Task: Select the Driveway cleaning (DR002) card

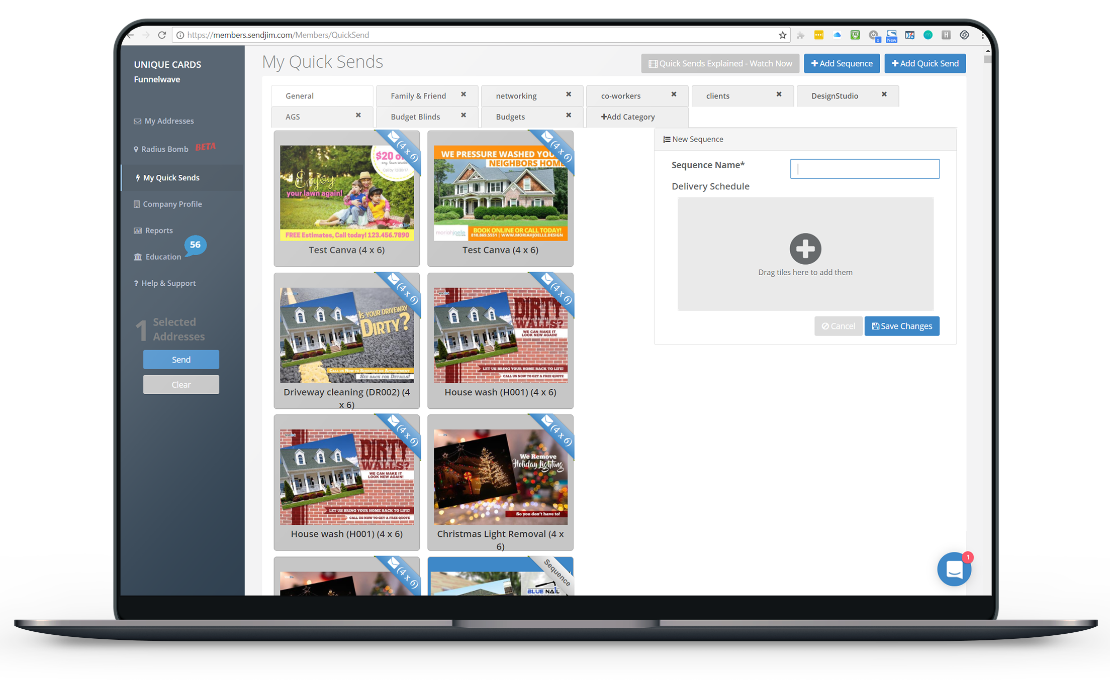Action: tap(347, 341)
